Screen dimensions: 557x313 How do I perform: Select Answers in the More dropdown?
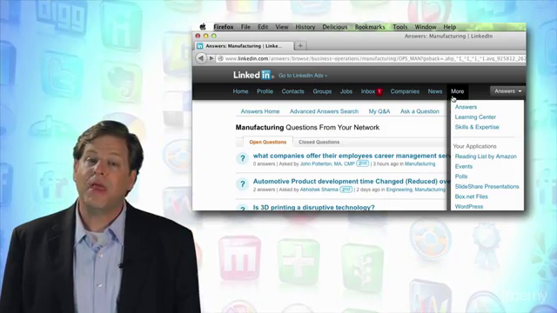[x=466, y=107]
